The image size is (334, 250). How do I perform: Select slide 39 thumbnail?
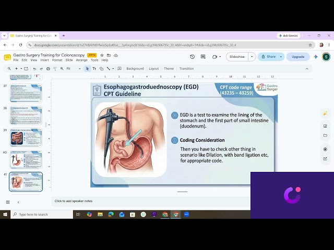pos(26,137)
